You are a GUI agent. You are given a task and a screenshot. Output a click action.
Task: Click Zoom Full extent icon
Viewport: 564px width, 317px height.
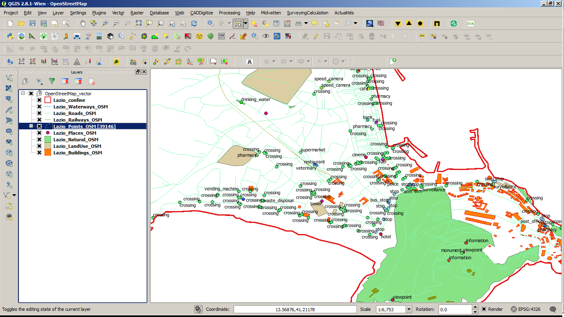click(138, 23)
